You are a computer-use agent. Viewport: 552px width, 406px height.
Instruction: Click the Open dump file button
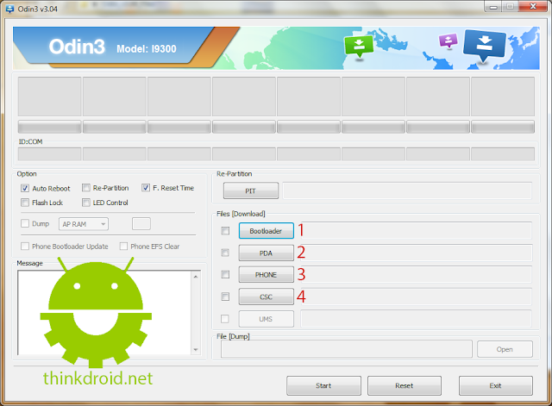[x=505, y=349]
